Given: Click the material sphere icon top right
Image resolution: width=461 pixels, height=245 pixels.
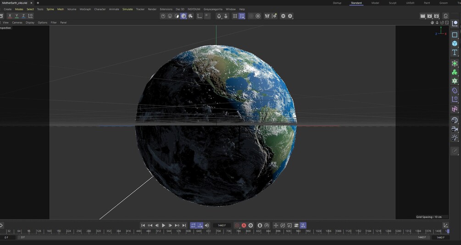Looking at the screenshot, I should click(446, 16).
